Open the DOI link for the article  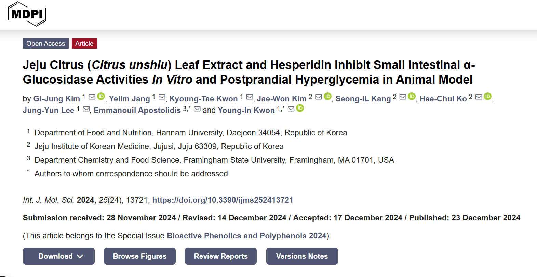223,200
